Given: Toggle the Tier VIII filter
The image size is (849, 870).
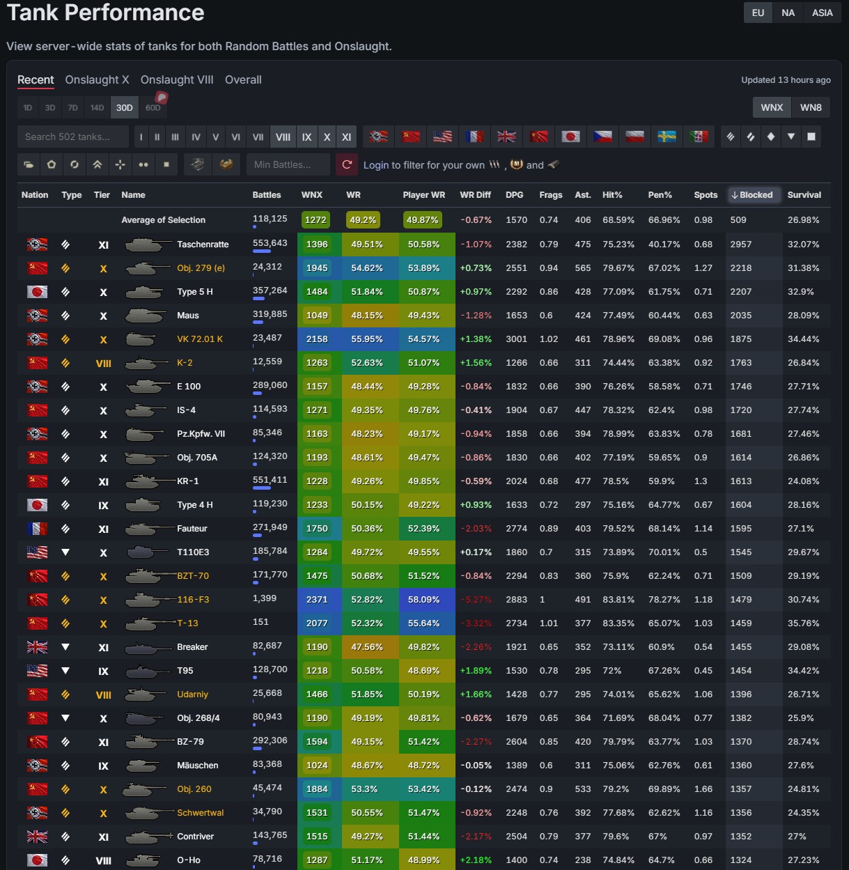Looking at the screenshot, I should [283, 137].
